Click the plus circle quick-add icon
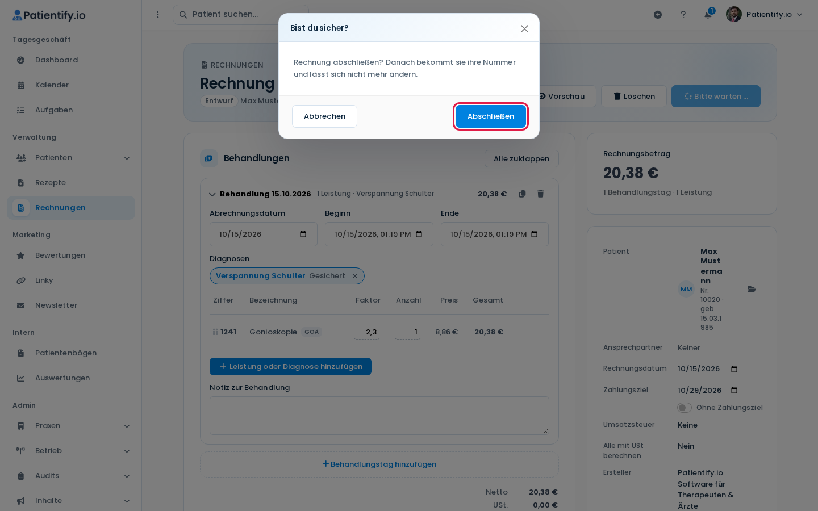This screenshot has height=511, width=818. [658, 15]
